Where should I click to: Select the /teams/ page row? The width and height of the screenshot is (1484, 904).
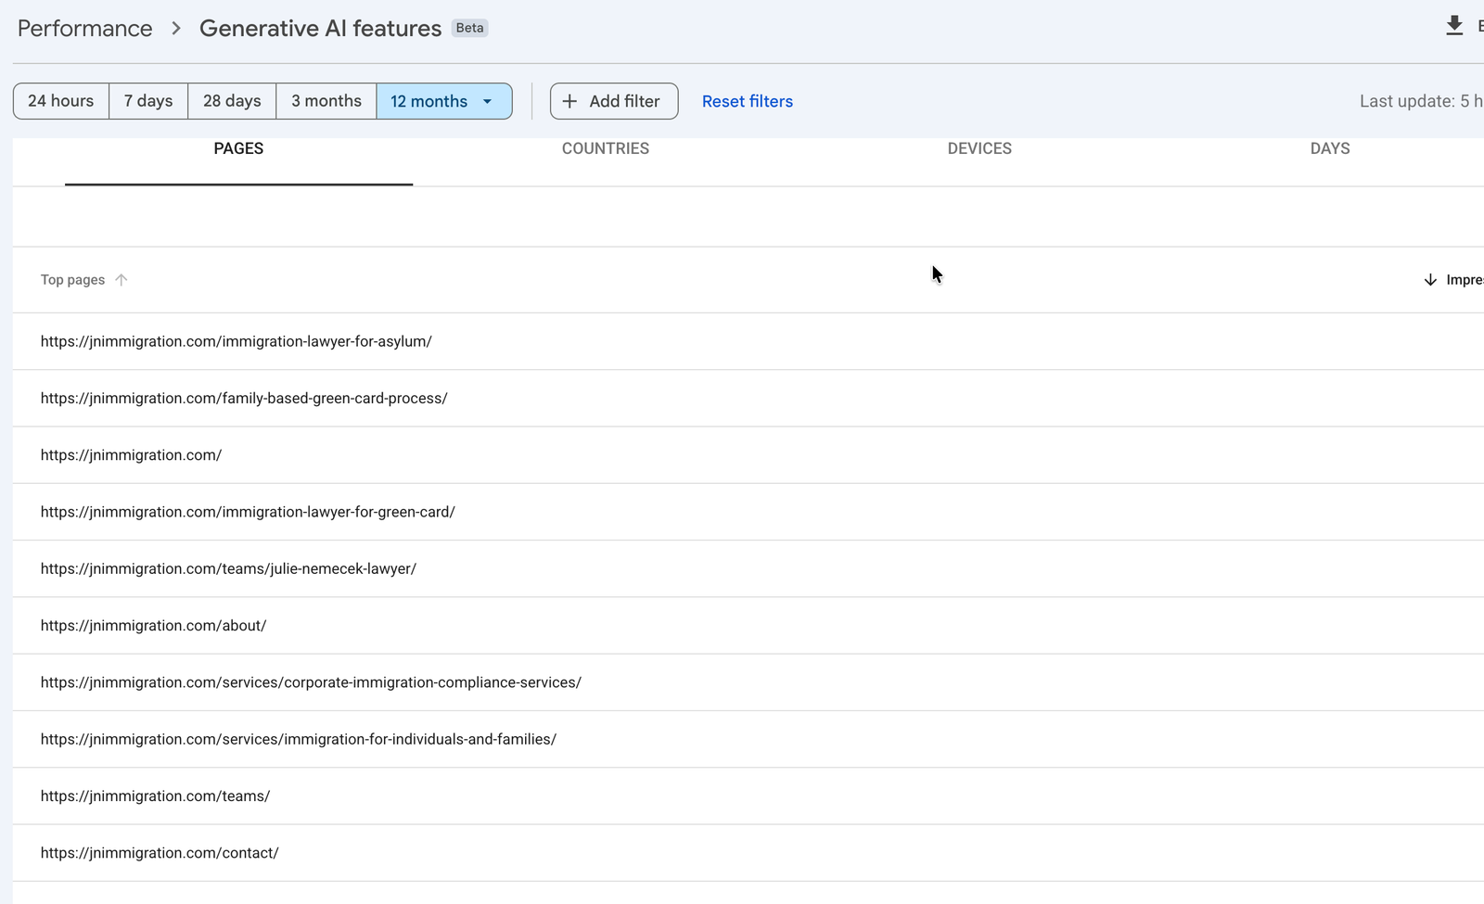(x=748, y=796)
